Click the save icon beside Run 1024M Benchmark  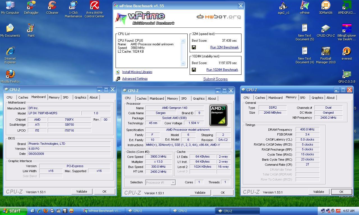point(194,70)
